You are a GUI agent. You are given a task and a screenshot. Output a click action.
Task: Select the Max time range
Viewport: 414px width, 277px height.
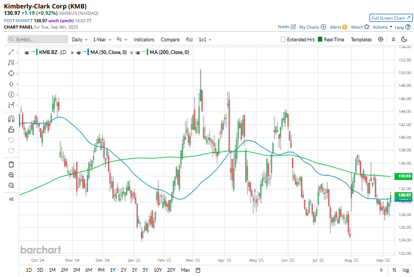pos(185,270)
